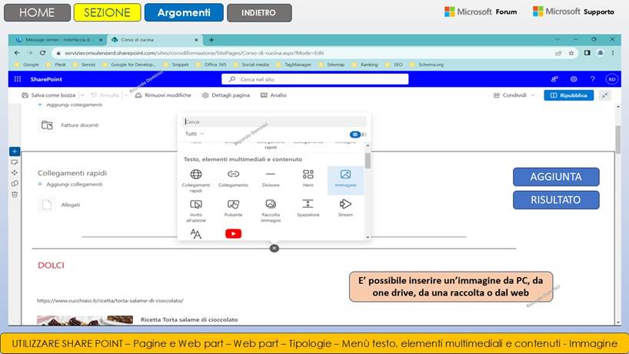
Task: Open the Tutti filter dropdown
Action: 195,134
